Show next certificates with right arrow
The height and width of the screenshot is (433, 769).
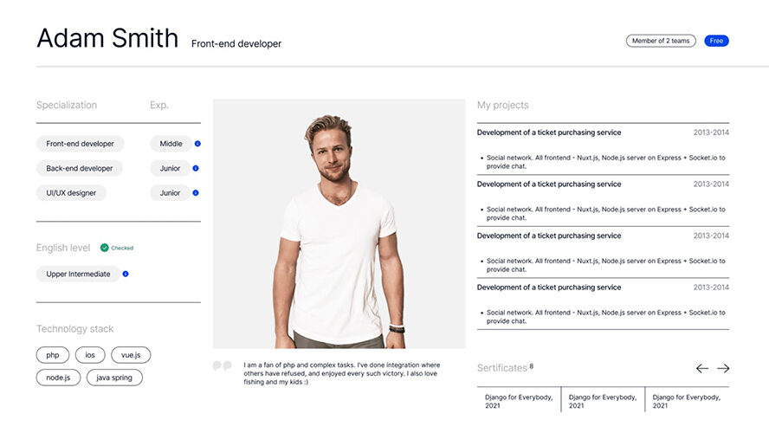(x=723, y=368)
